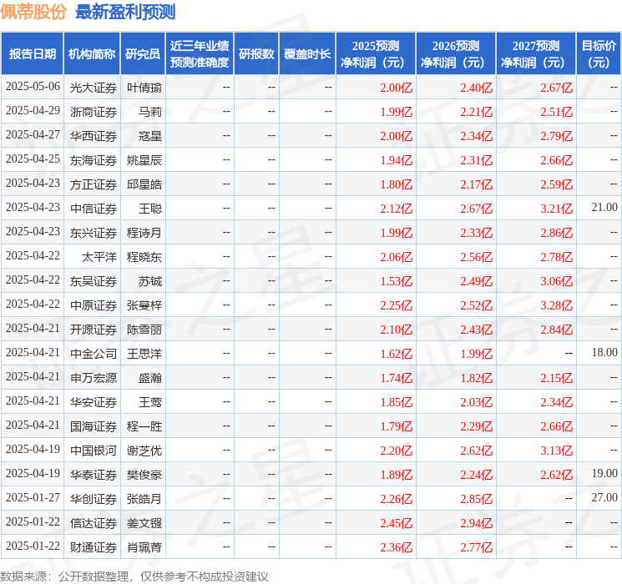Click the 2027预测净利润 column header
This screenshot has height=584, width=622.
[x=536, y=54]
